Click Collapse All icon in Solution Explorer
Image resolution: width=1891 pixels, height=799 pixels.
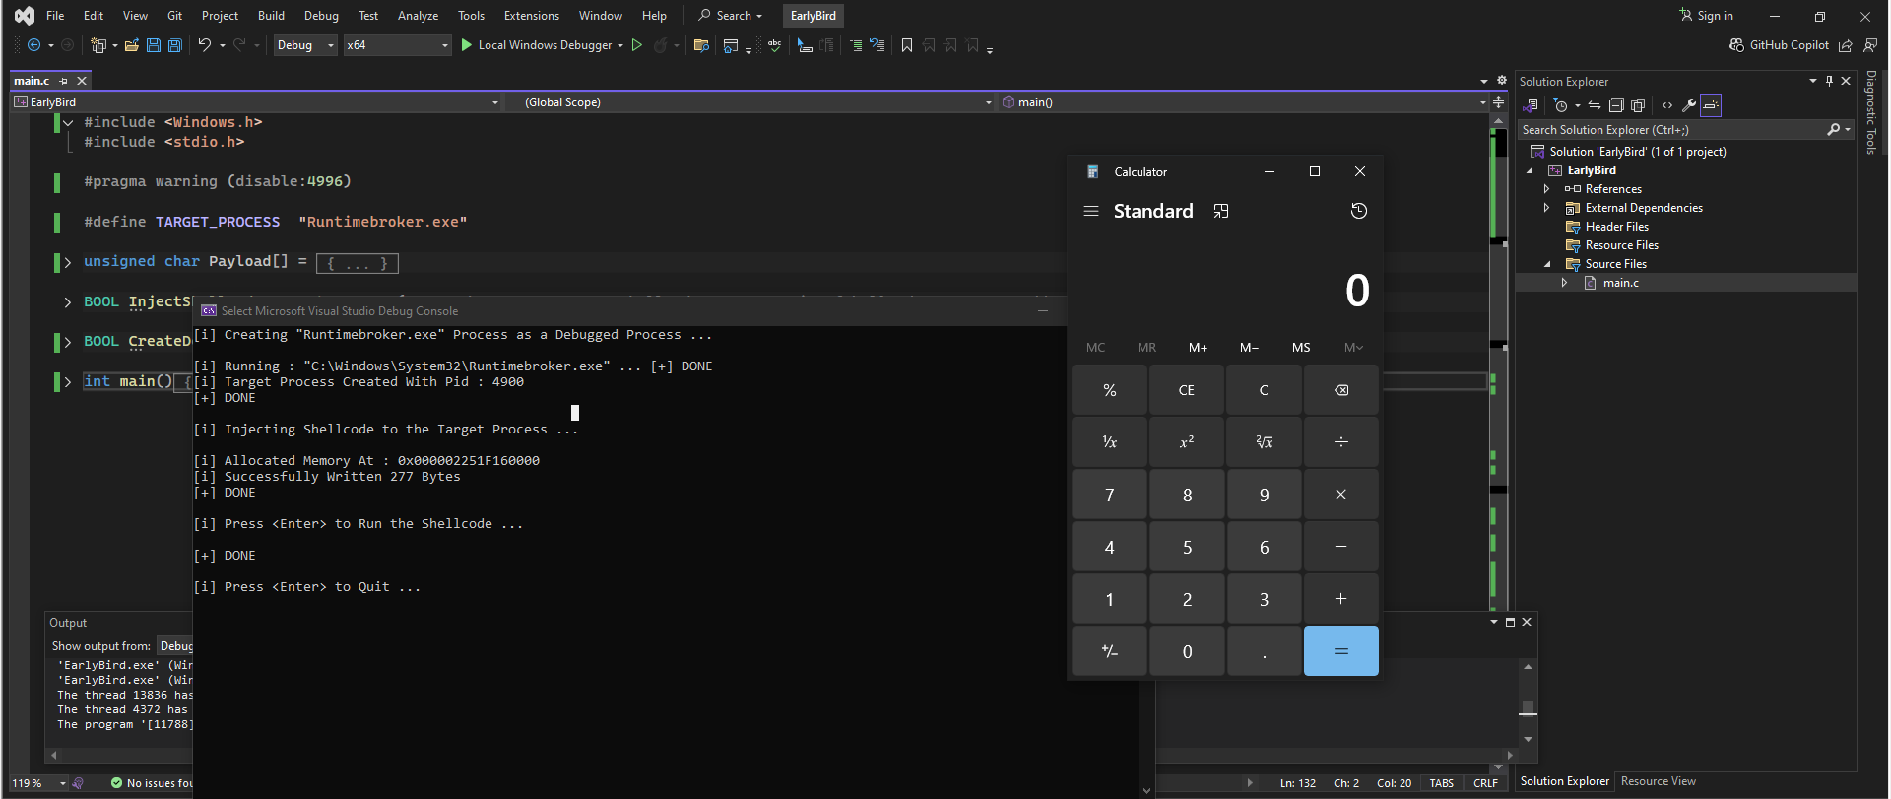coord(1616,105)
